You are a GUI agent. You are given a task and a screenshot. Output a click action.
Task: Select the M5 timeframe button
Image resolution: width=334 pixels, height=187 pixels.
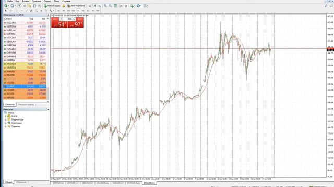(64, 11)
